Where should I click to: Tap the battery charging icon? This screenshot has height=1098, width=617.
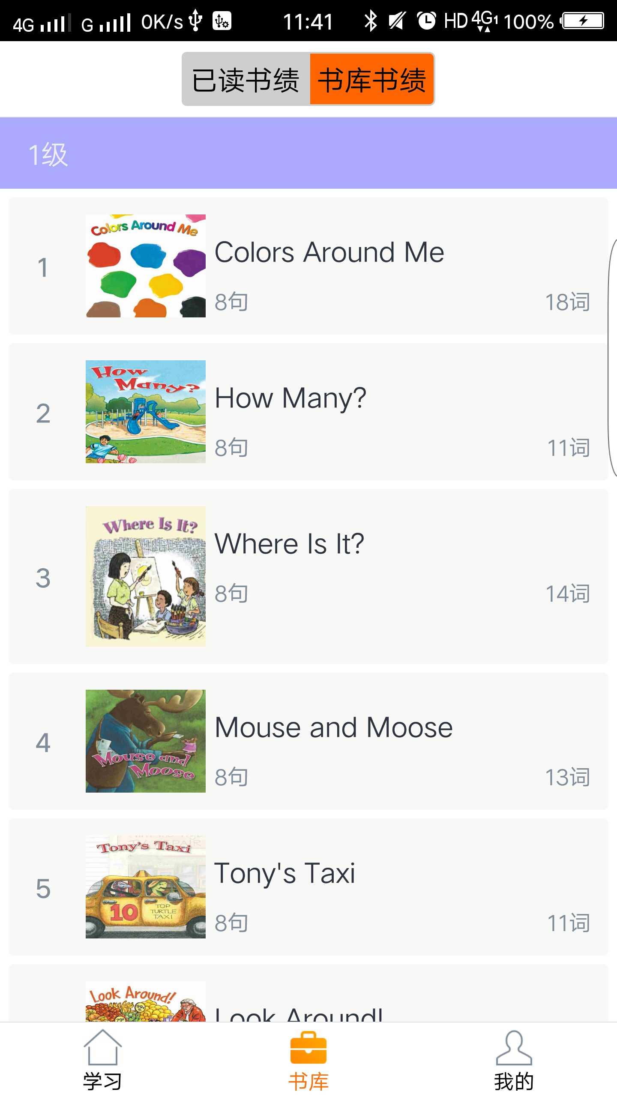[583, 21]
